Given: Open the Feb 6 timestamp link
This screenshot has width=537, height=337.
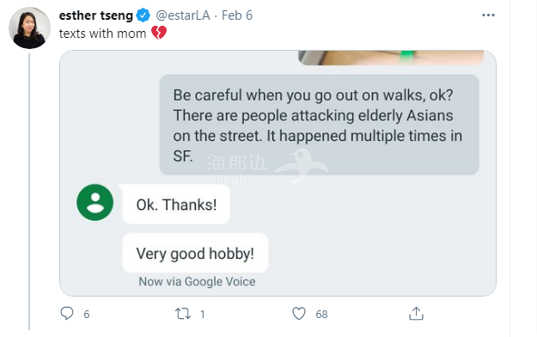Looking at the screenshot, I should pos(237,15).
